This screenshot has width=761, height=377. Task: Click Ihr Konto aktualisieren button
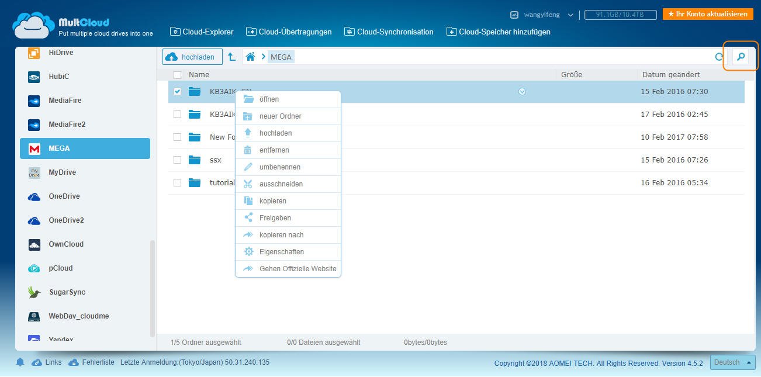707,14
